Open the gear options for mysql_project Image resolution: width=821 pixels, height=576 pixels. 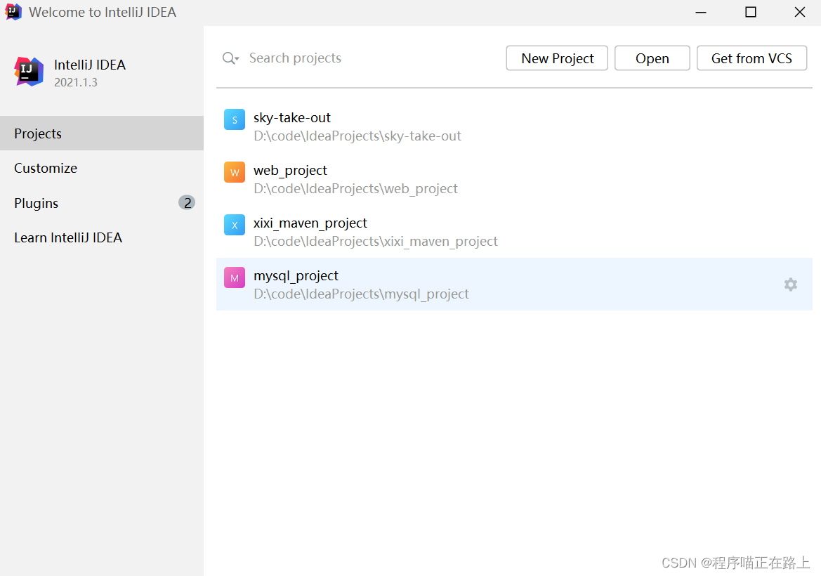coord(790,284)
